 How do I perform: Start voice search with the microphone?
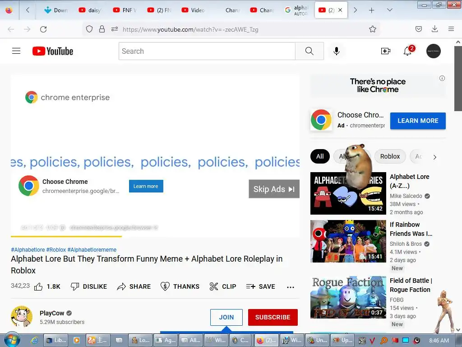336,51
